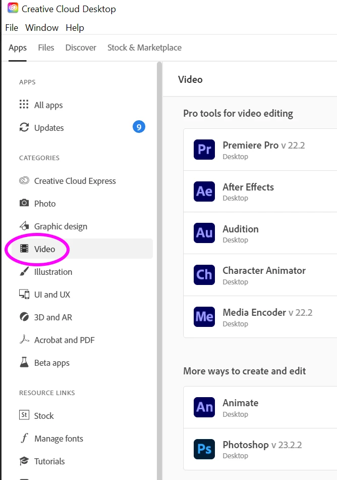Click the Video page heading
The width and height of the screenshot is (337, 480).
(190, 80)
